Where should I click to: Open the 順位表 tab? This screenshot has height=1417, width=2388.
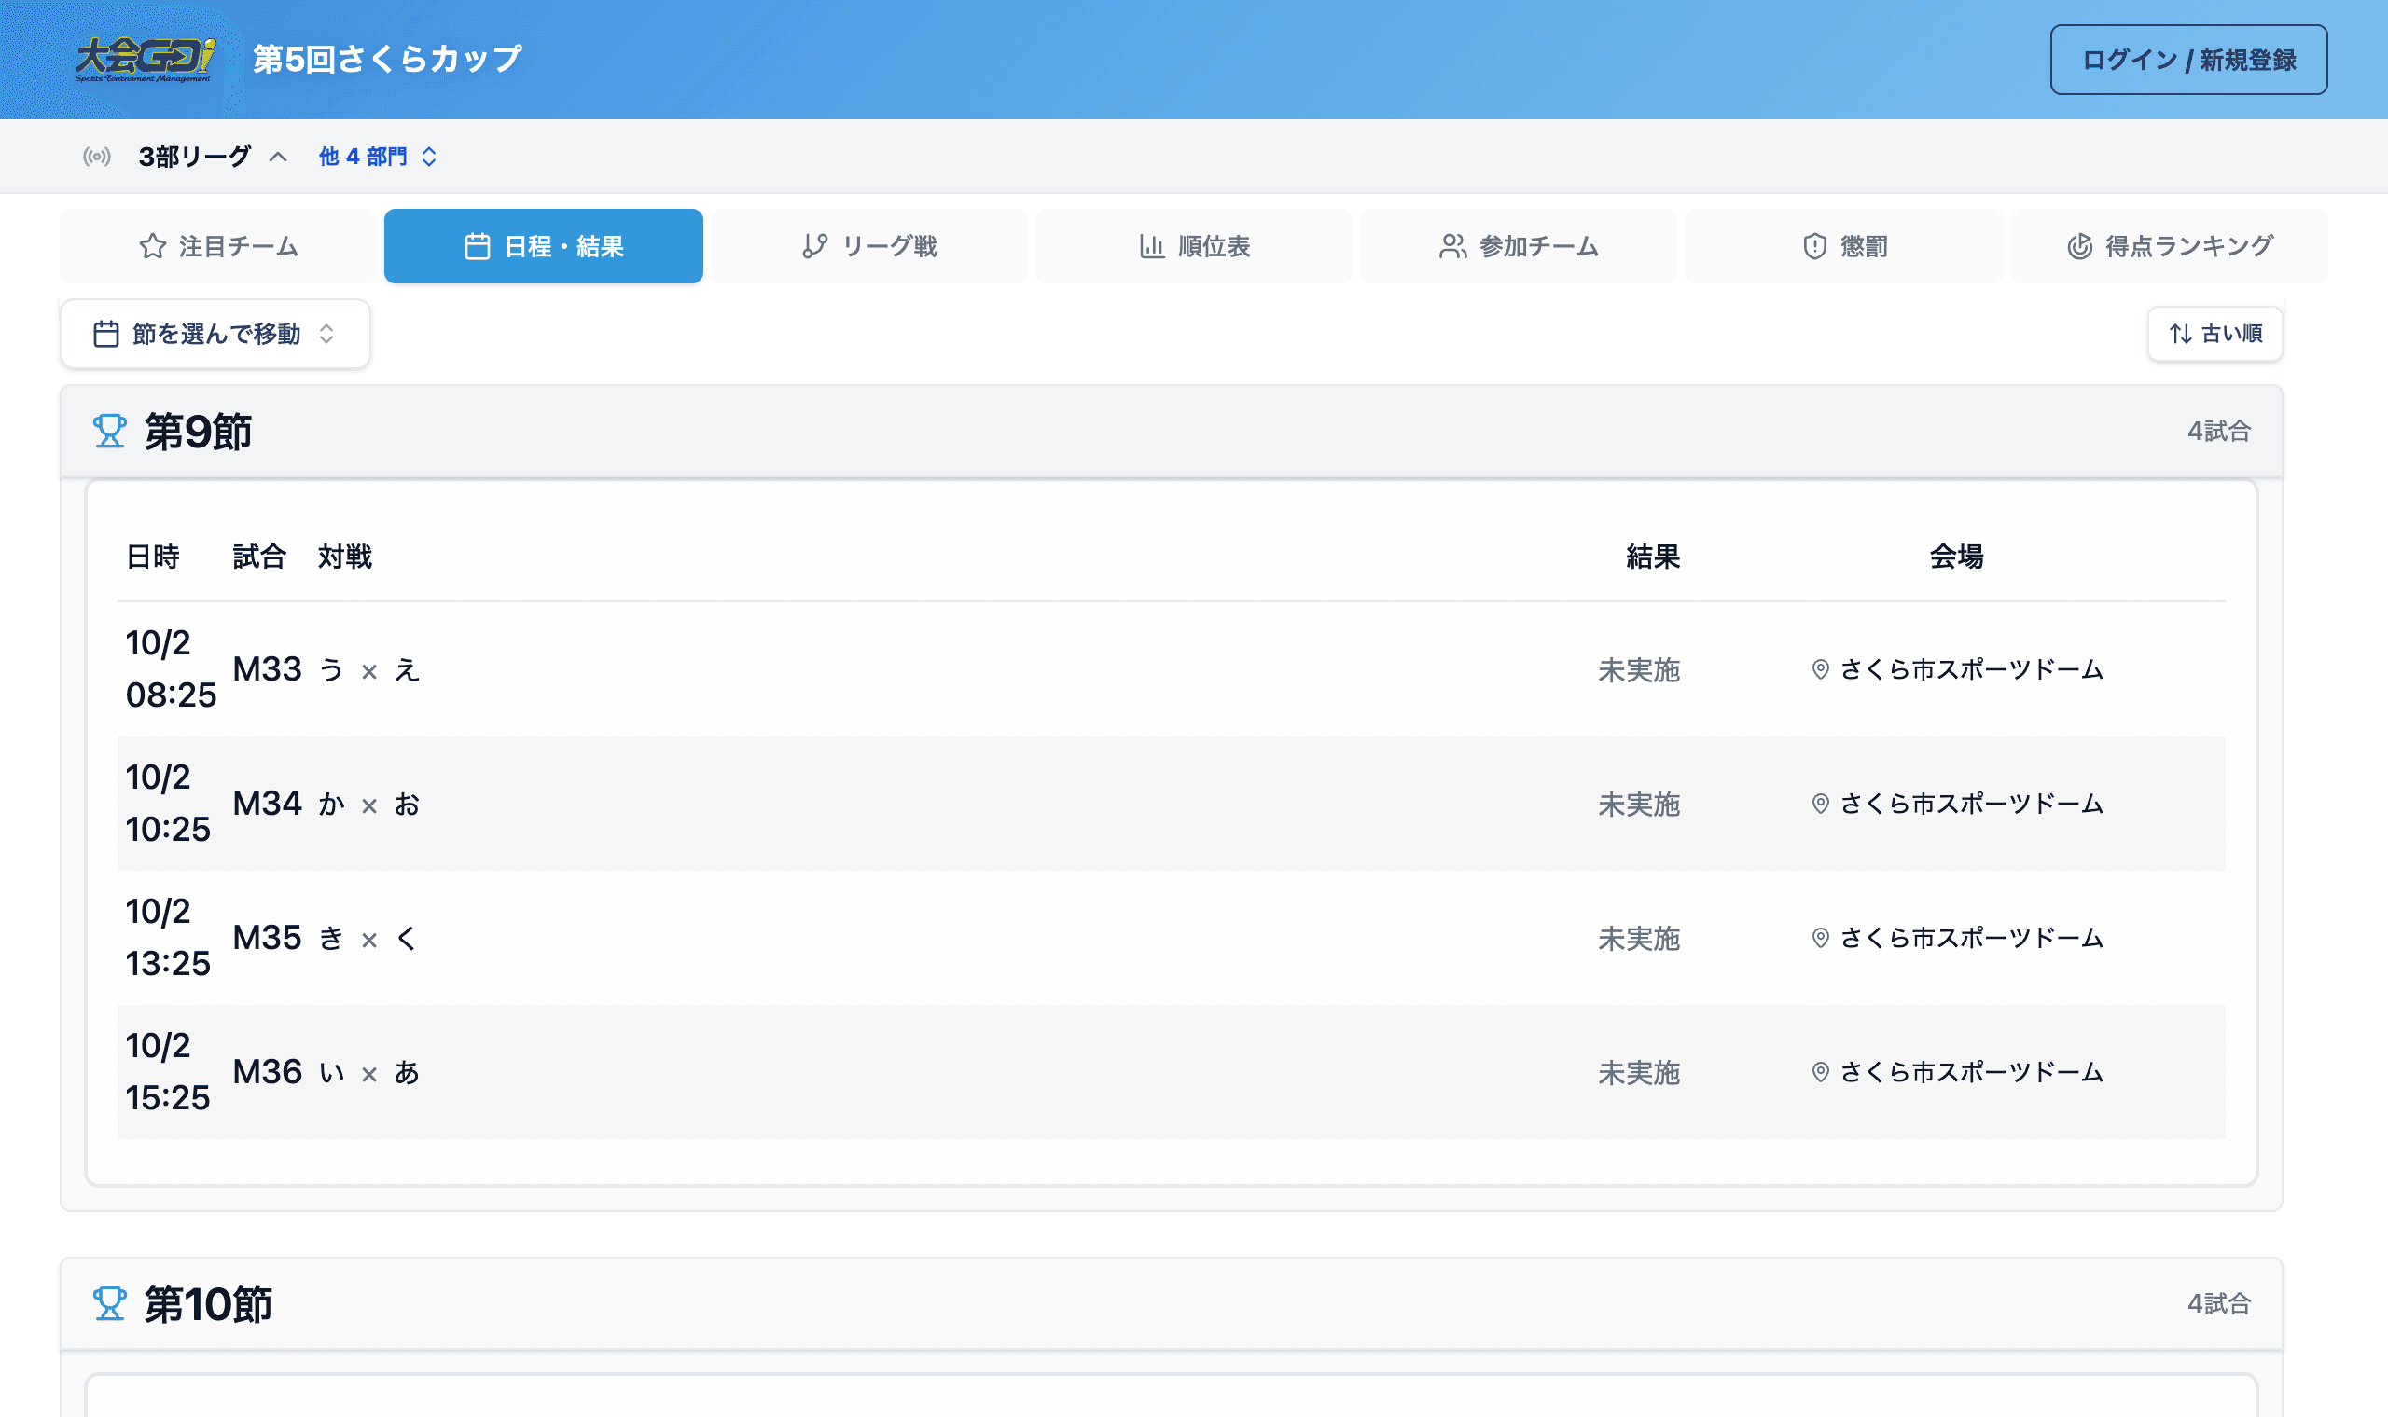[1194, 246]
